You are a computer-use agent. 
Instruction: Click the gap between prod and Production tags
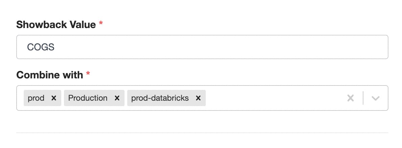coord(63,98)
